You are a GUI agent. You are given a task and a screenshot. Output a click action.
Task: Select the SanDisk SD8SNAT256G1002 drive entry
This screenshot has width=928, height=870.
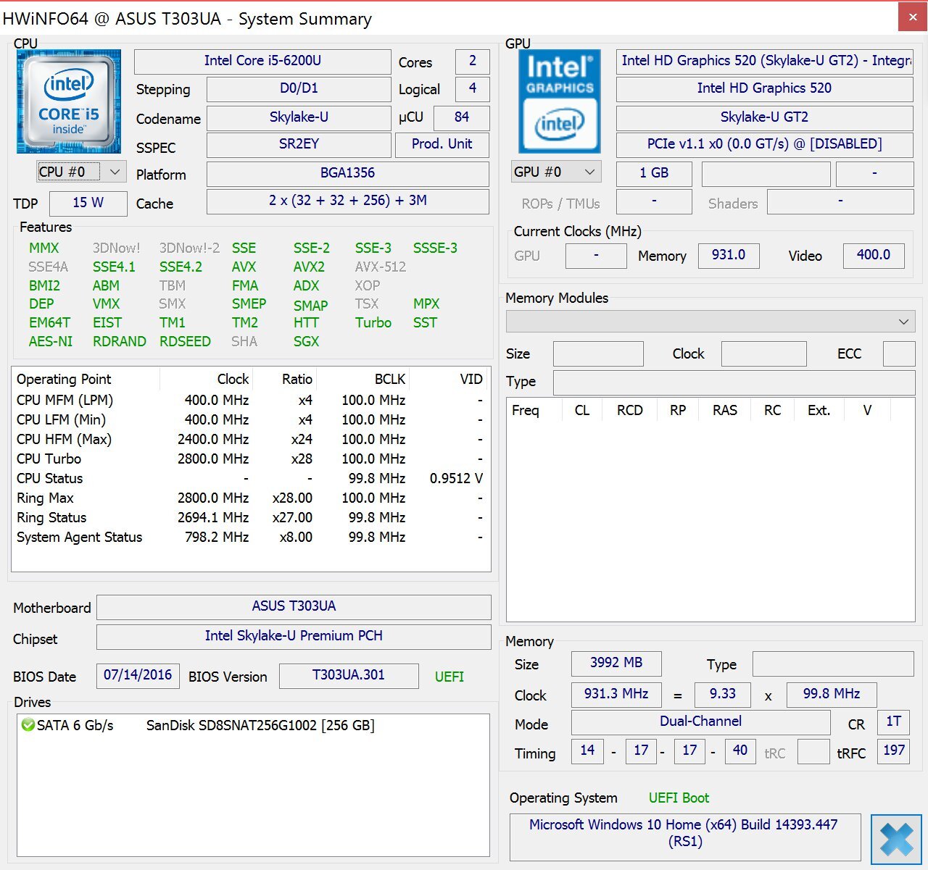click(x=260, y=725)
